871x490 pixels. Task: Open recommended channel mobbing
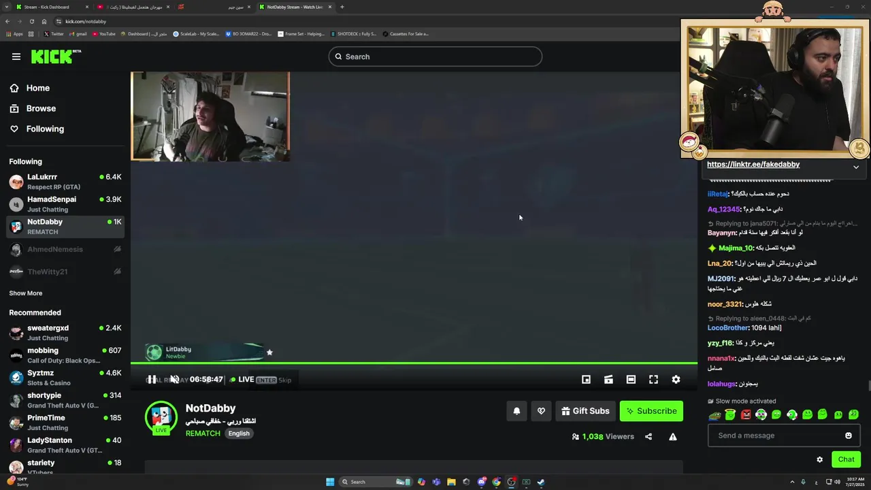click(65, 355)
